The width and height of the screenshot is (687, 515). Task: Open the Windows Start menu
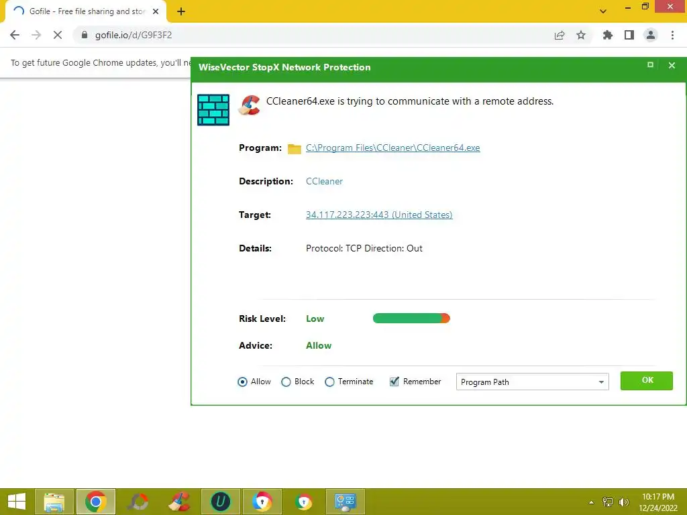coord(17,502)
